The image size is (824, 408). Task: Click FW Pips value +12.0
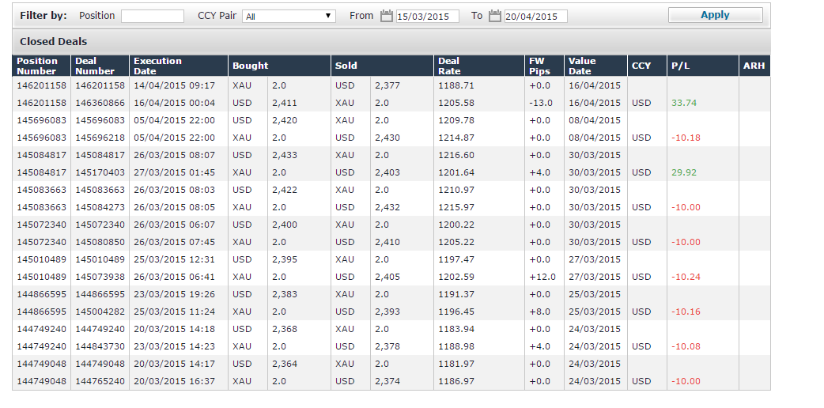541,277
